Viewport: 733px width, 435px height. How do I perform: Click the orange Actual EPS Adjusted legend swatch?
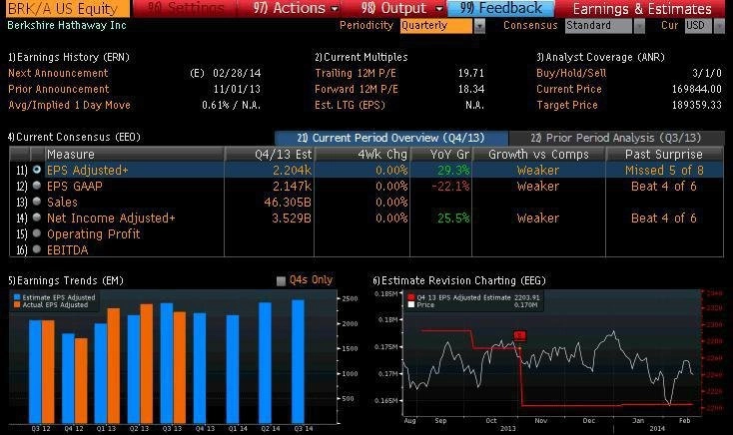(x=17, y=304)
